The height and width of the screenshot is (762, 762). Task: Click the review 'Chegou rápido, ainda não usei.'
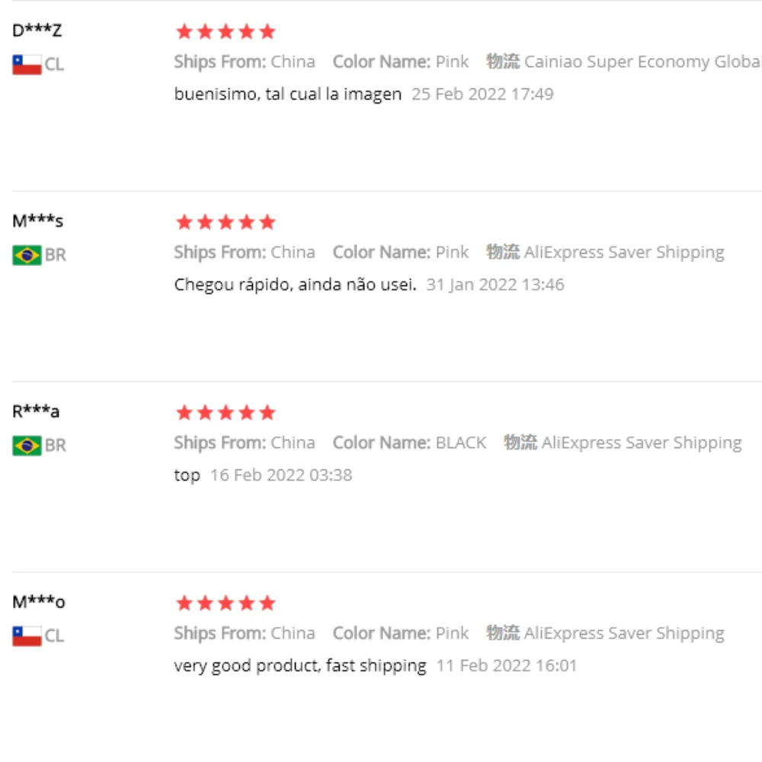[x=295, y=285]
